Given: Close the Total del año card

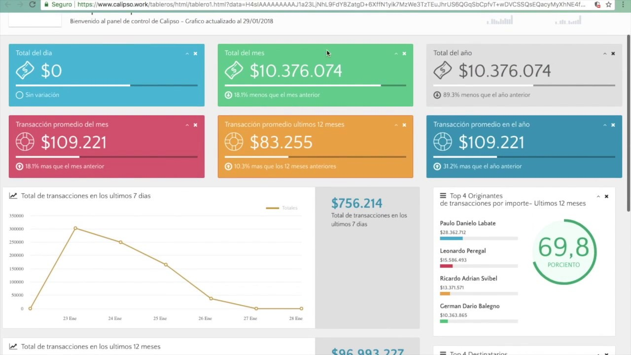Looking at the screenshot, I should [613, 54].
